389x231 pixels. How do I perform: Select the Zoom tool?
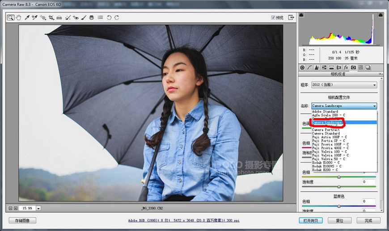(x=10, y=17)
